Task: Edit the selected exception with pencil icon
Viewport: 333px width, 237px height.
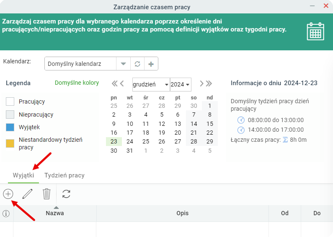Action: click(27, 194)
